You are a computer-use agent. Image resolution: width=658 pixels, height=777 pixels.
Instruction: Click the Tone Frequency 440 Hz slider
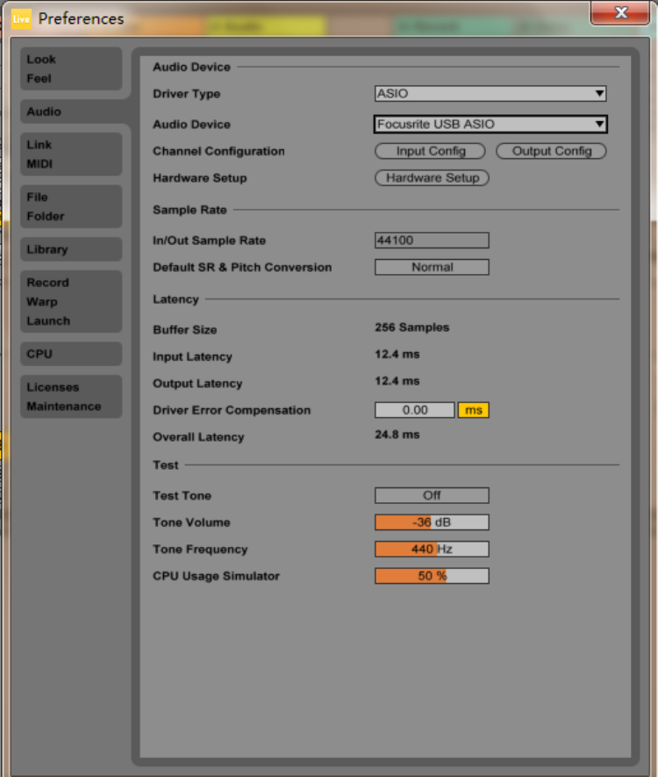pyautogui.click(x=432, y=550)
